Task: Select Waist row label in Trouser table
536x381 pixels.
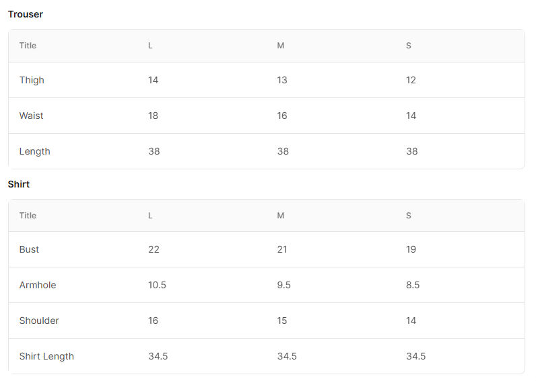Action: [x=32, y=116]
